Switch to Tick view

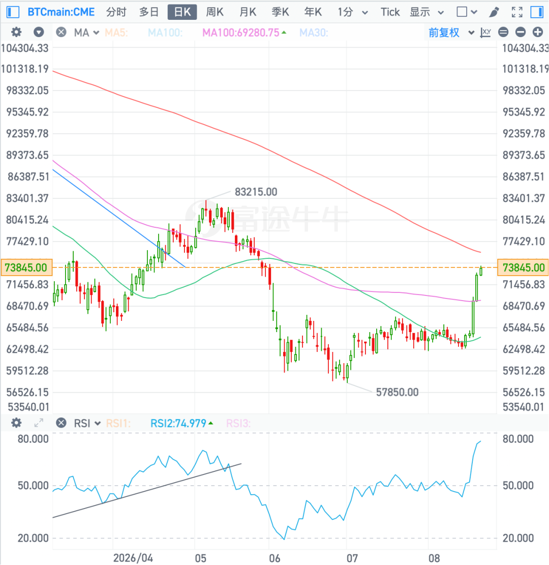click(x=390, y=12)
